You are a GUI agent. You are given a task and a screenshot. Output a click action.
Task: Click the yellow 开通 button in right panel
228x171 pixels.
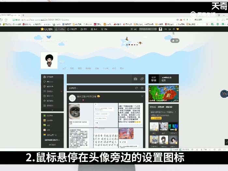pyautogui.click(x=156, y=118)
